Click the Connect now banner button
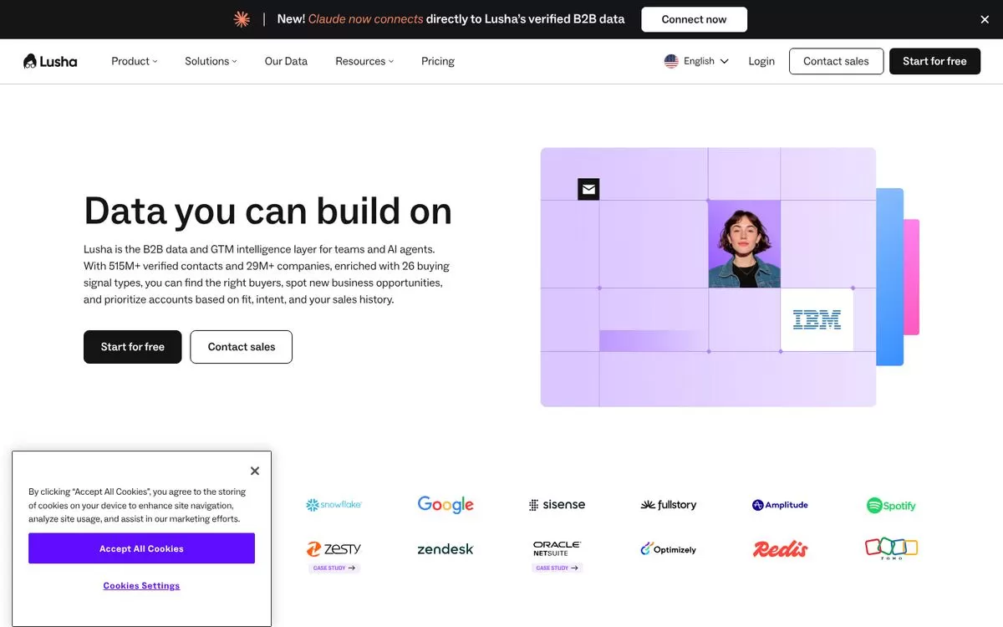This screenshot has height=627, width=1003. click(x=694, y=19)
